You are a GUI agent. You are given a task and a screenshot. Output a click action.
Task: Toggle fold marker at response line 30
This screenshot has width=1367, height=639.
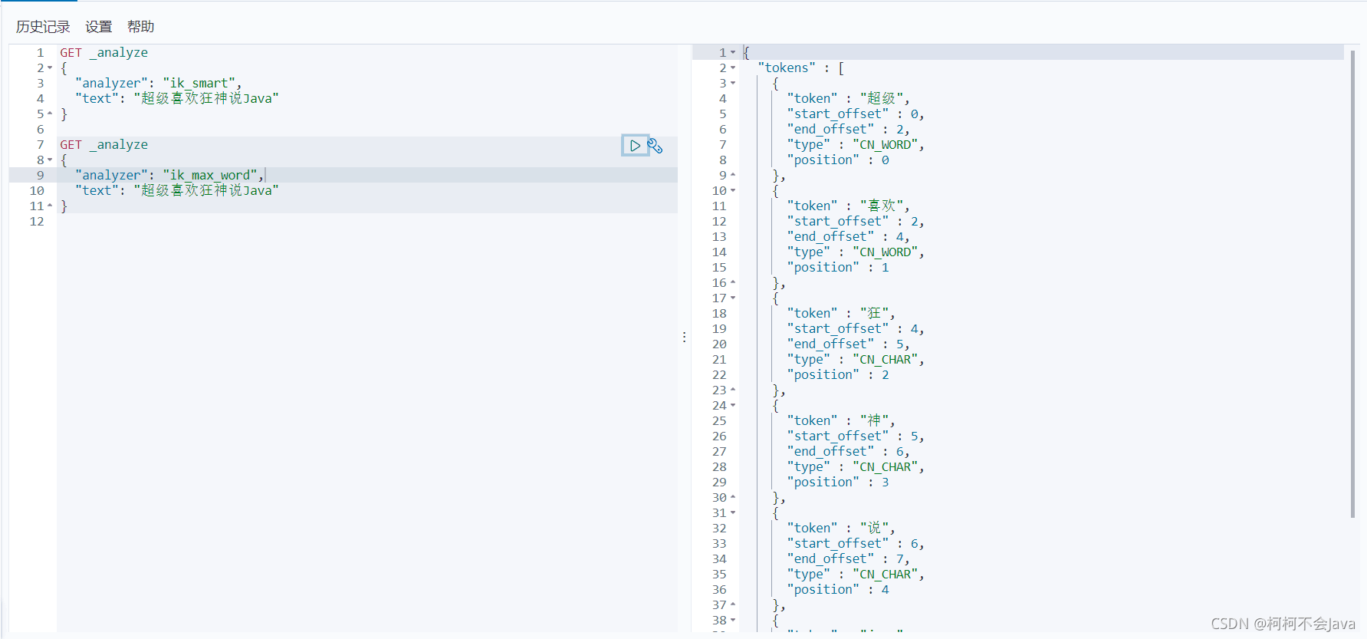tap(733, 497)
